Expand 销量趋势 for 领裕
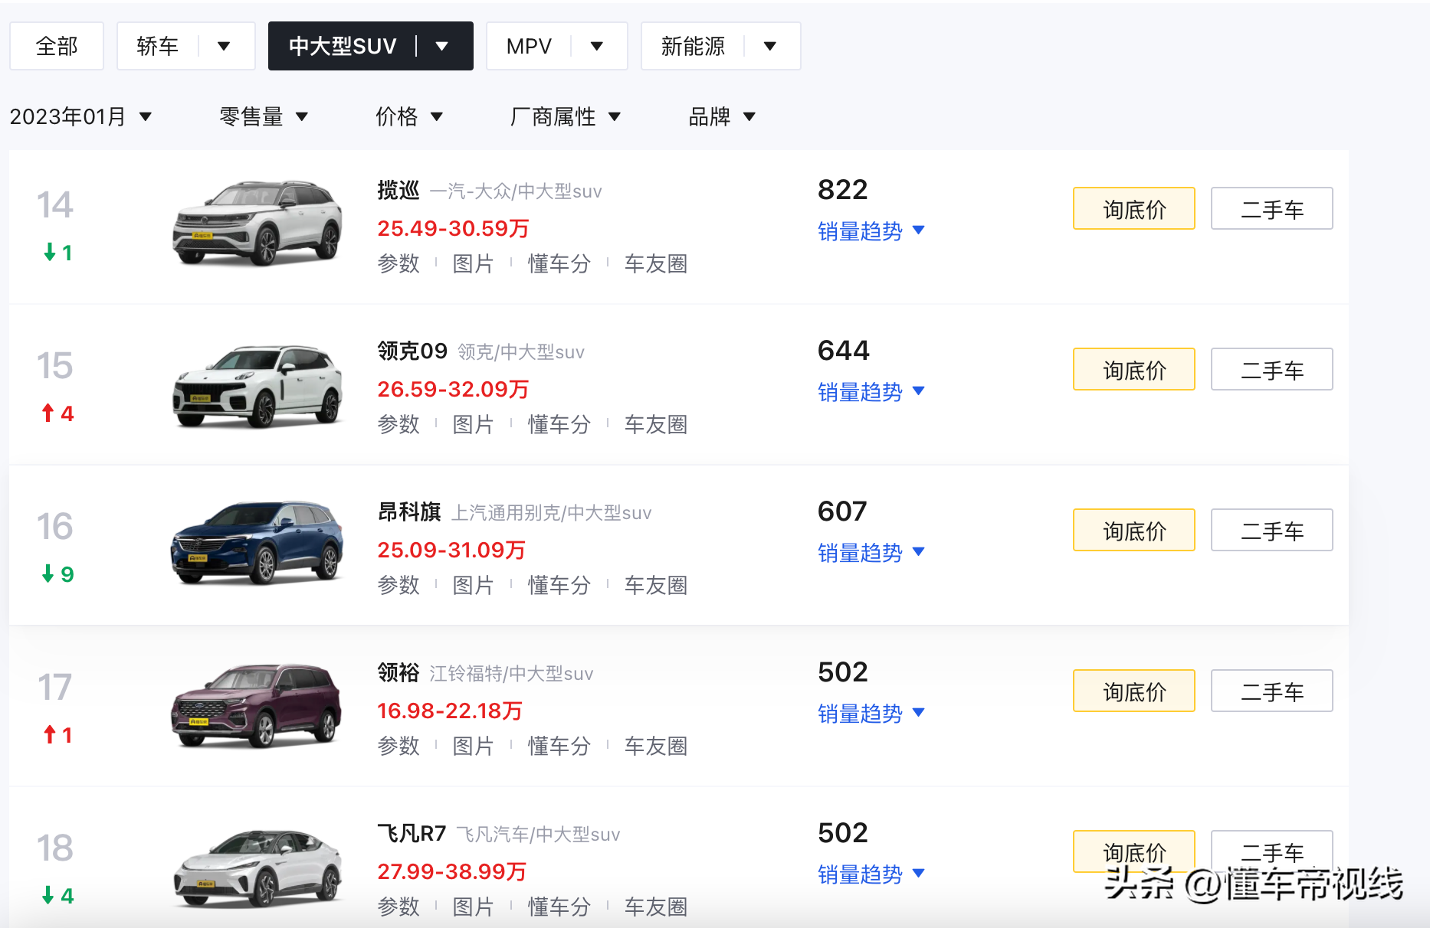 coord(871,713)
